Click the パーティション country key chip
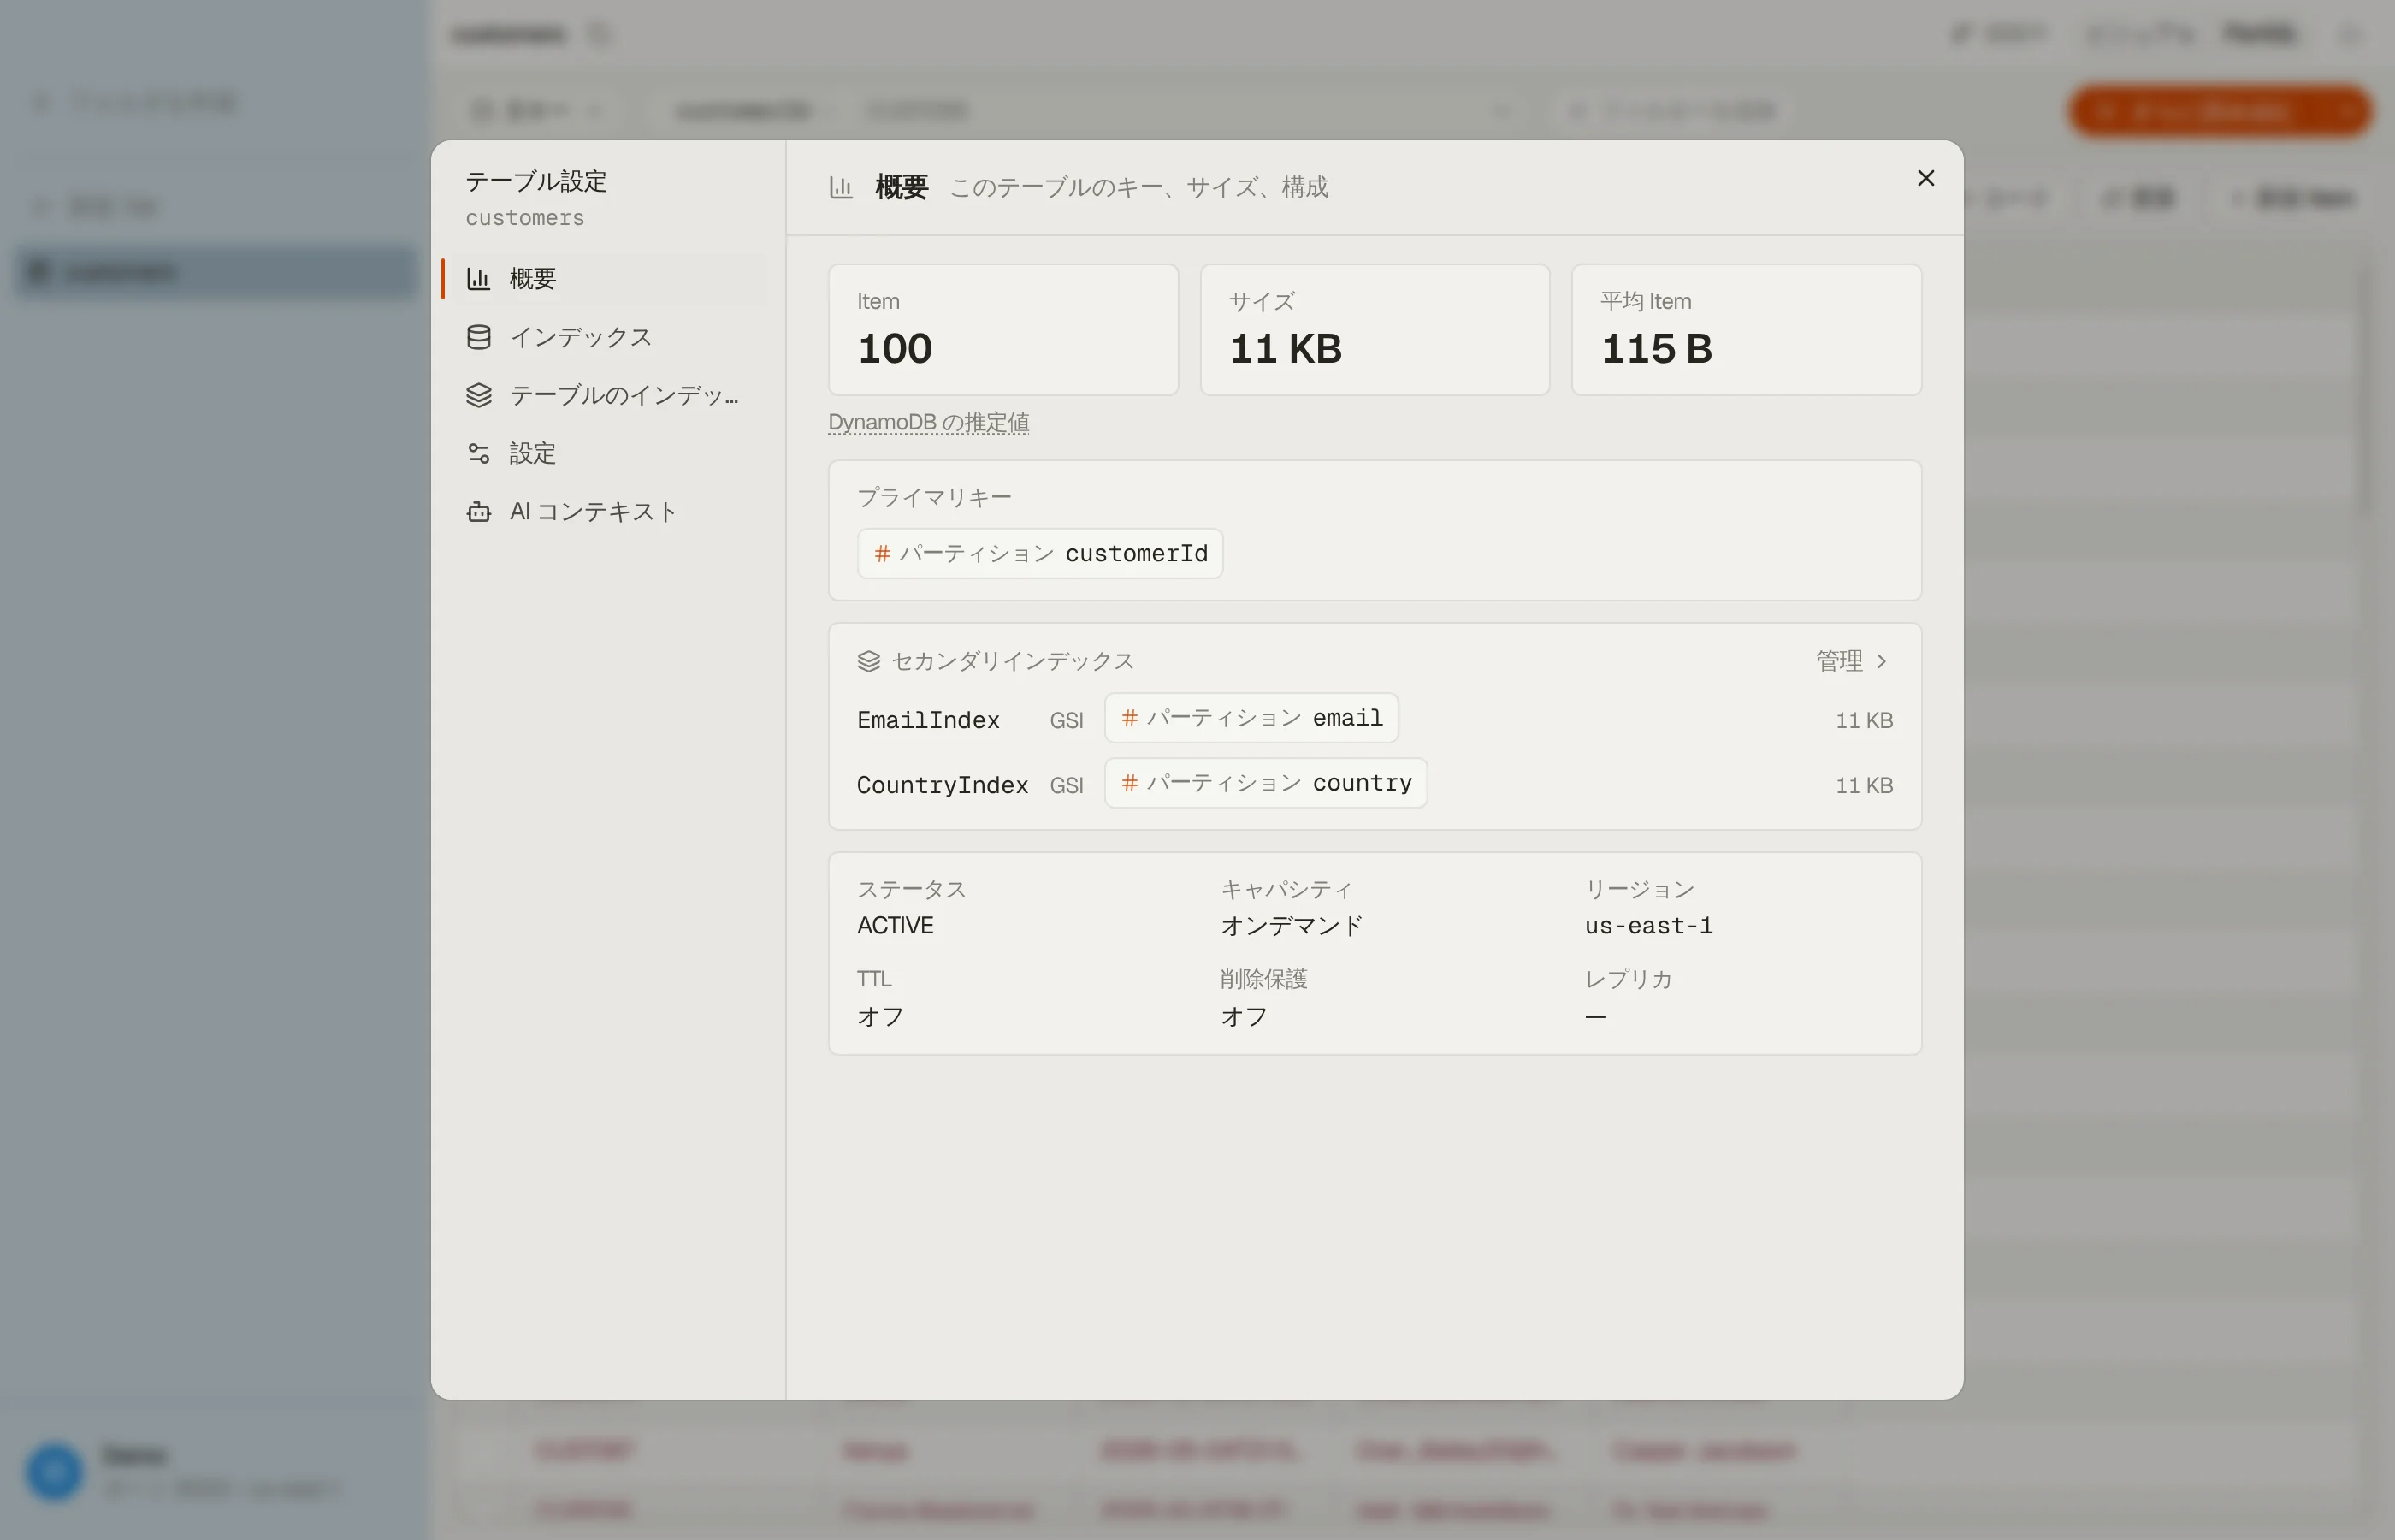The width and height of the screenshot is (2395, 1540). [1265, 783]
